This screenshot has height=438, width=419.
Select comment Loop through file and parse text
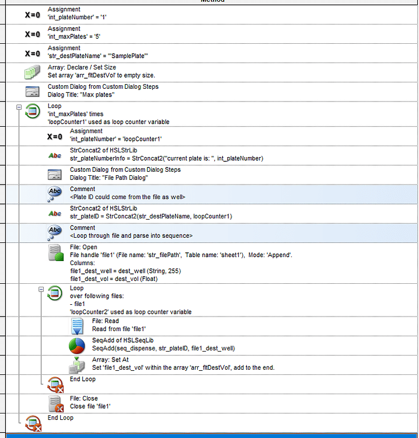131,235
